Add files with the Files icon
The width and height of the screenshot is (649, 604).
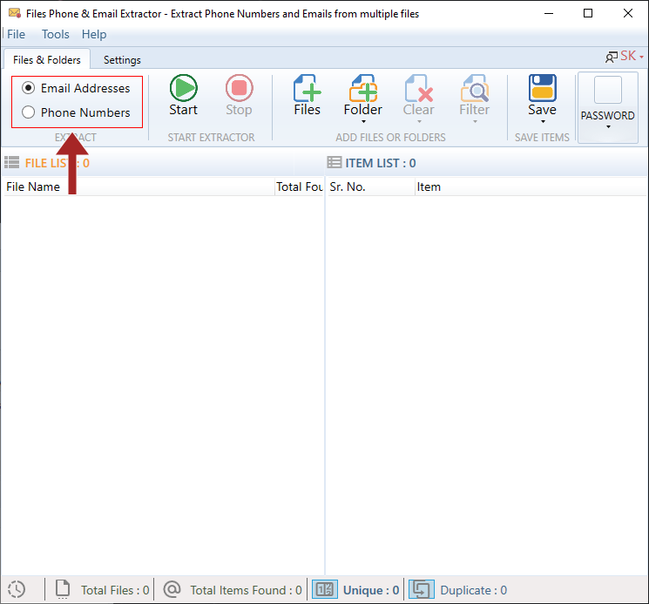[x=308, y=88]
